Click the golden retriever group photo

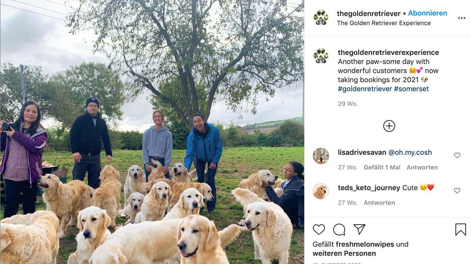click(x=152, y=132)
